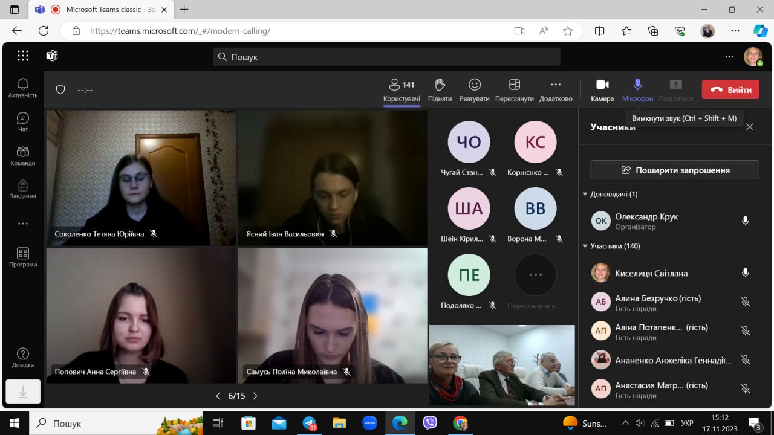The width and height of the screenshot is (774, 435).
Task: Open the Teams (Команди) section in the sidebar
Action: pos(23,156)
